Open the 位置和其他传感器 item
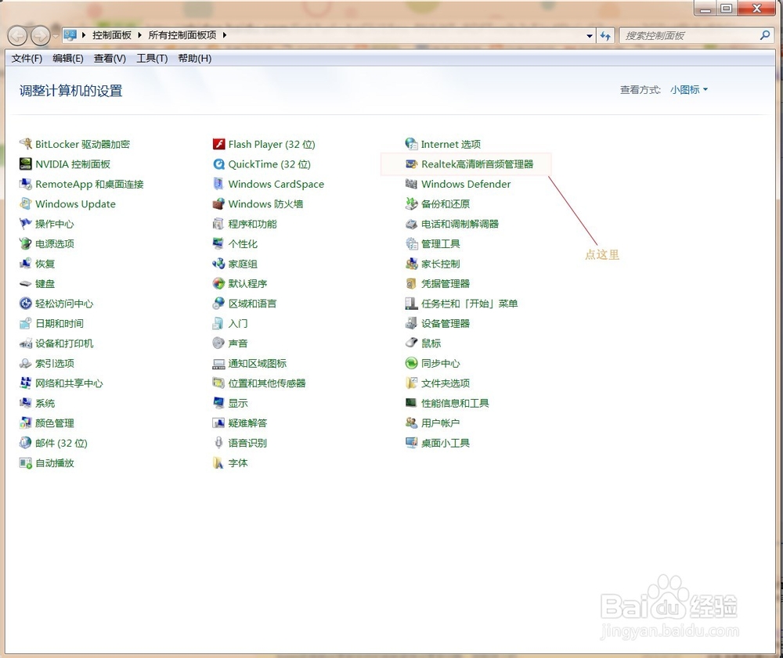The width and height of the screenshot is (783, 658). [x=267, y=383]
